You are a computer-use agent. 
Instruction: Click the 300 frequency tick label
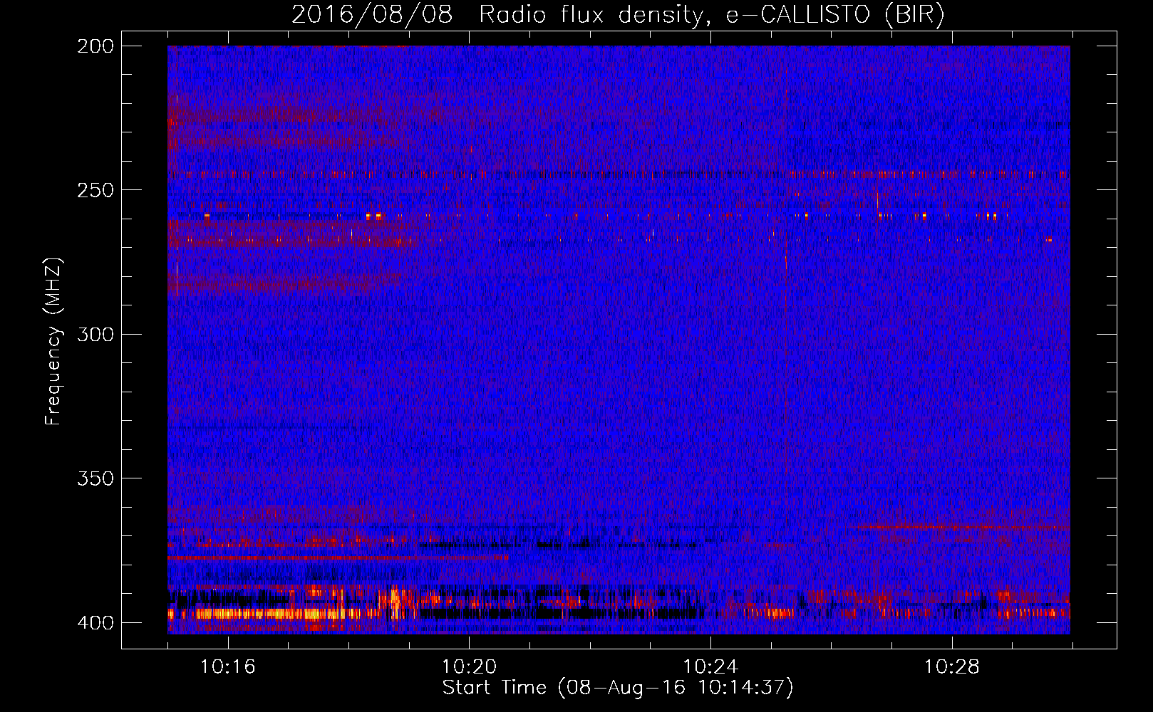coord(95,334)
